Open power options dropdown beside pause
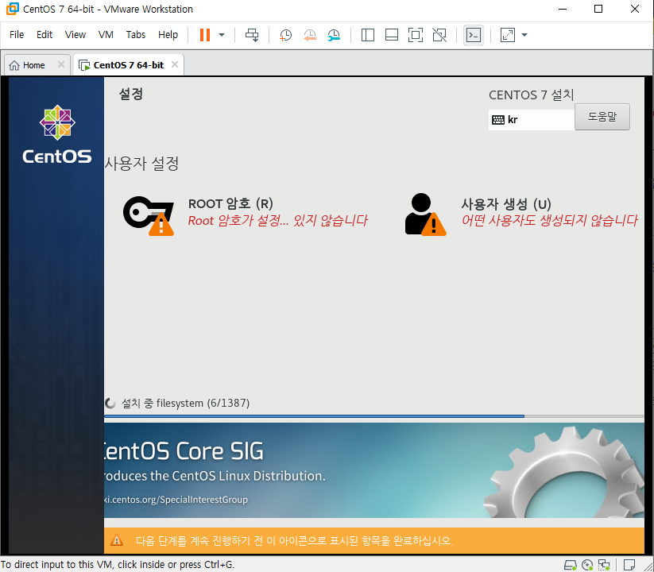 click(x=222, y=35)
